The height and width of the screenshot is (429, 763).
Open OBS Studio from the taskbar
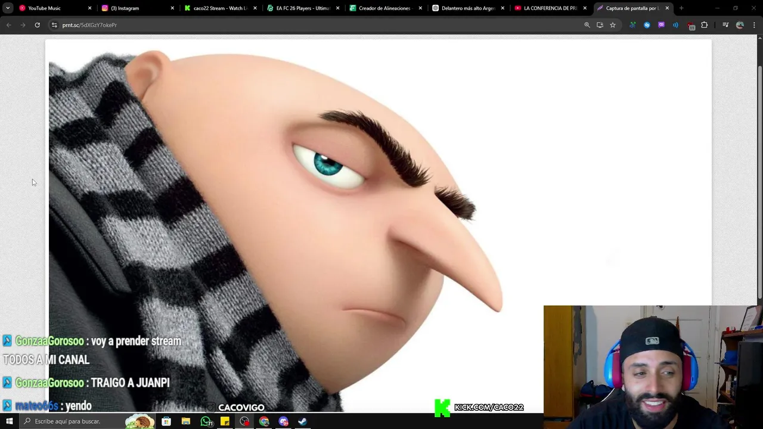click(x=244, y=421)
